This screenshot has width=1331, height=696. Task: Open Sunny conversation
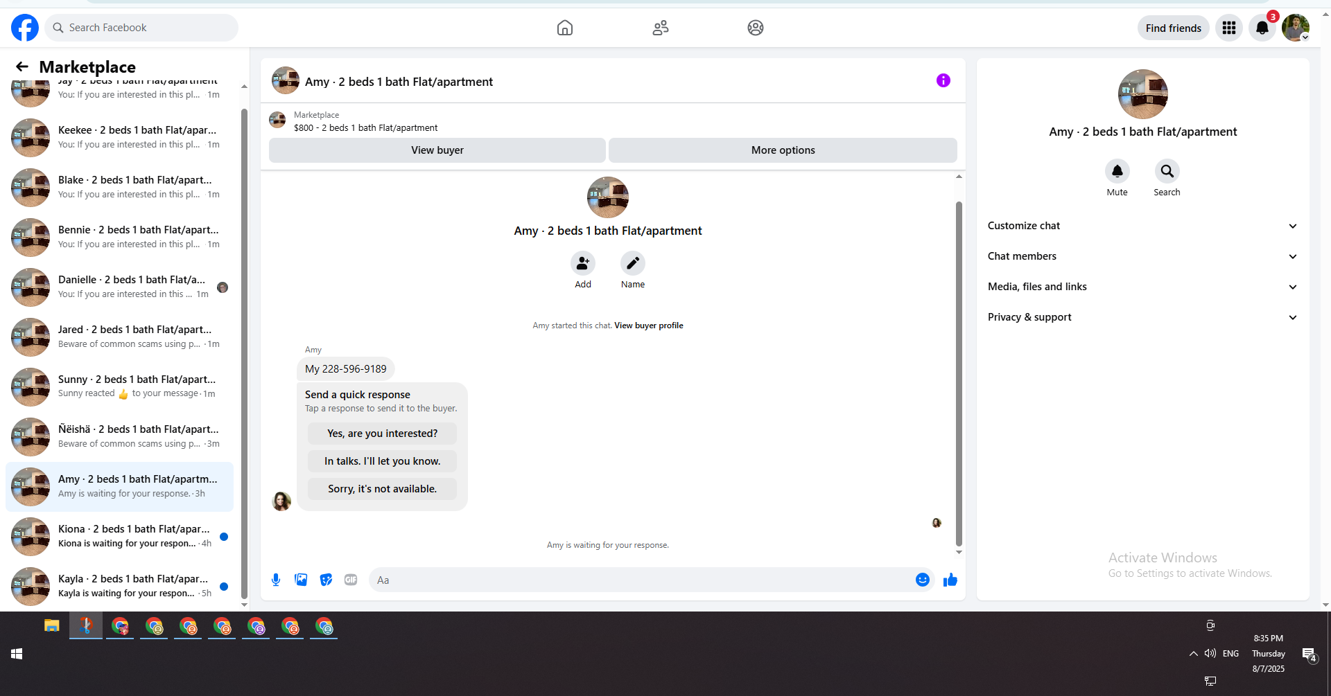(x=119, y=386)
